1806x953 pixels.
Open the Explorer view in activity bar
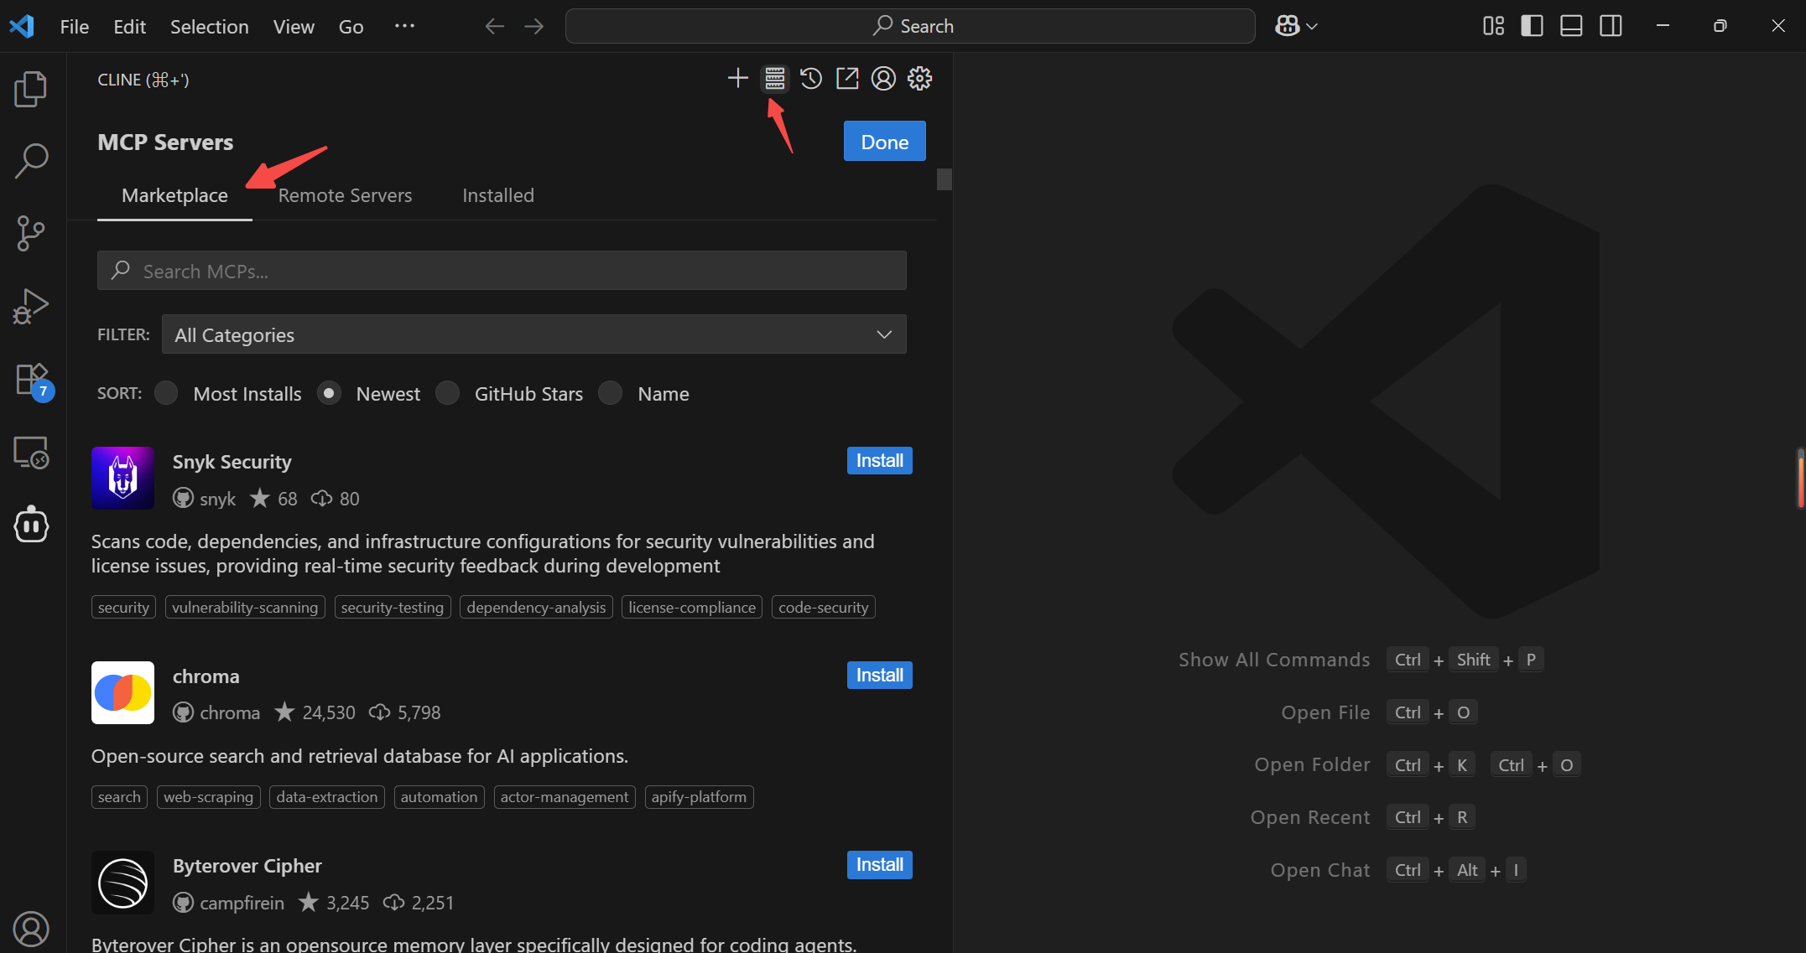[x=31, y=89]
